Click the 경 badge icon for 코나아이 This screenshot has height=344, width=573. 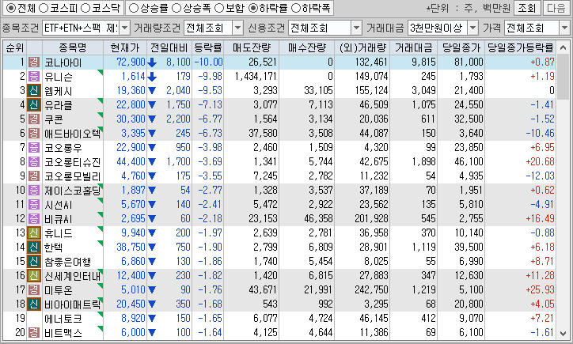point(34,62)
